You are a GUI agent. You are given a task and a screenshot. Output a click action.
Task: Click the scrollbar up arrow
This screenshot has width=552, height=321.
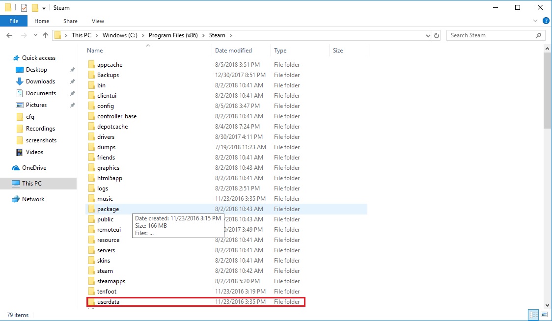click(548, 49)
